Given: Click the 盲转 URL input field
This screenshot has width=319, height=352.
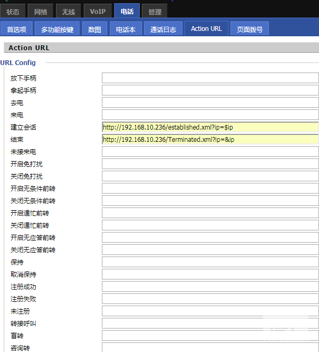Looking at the screenshot, I should point(210,335).
